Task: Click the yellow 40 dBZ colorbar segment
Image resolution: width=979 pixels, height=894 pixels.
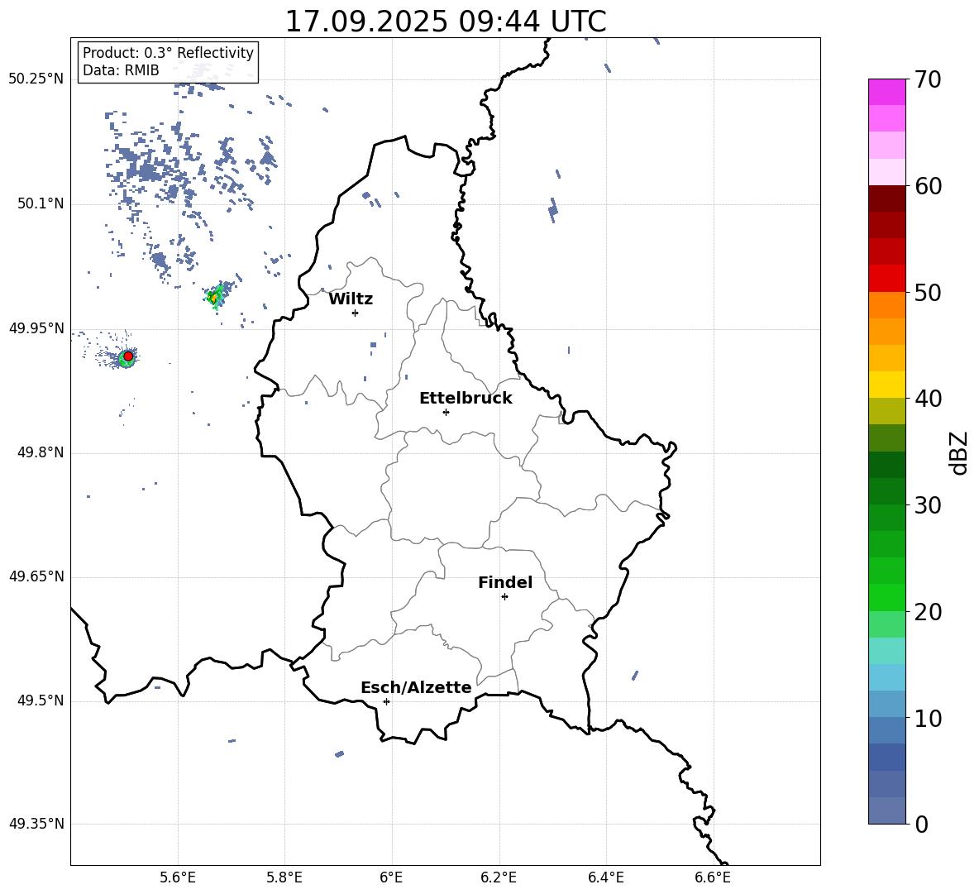Action: (887, 385)
